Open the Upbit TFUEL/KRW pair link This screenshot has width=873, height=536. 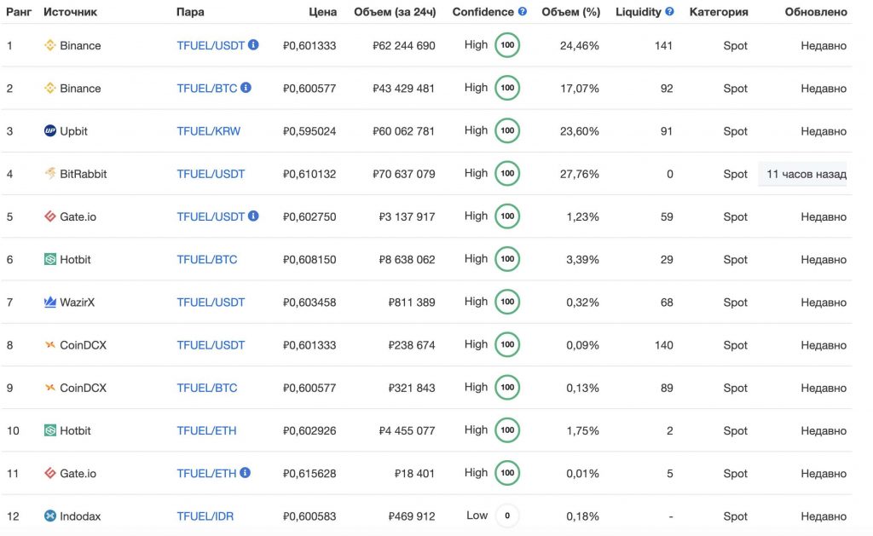pyautogui.click(x=208, y=131)
